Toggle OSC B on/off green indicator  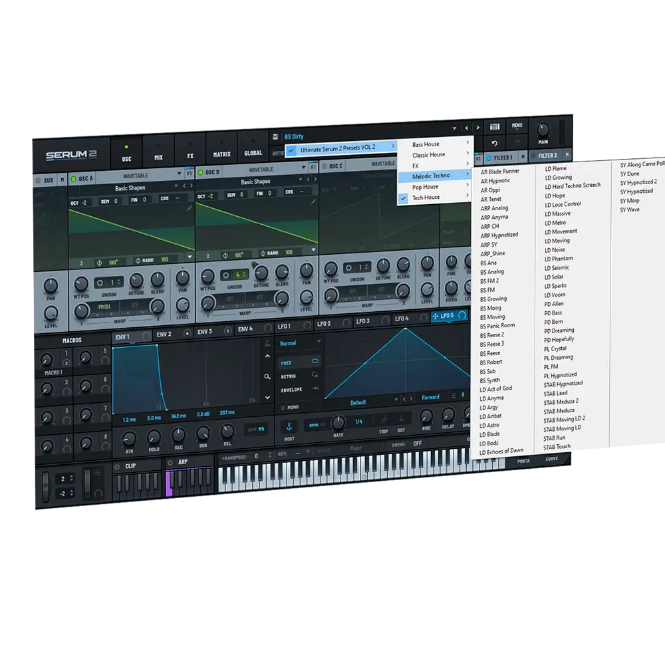(201, 172)
